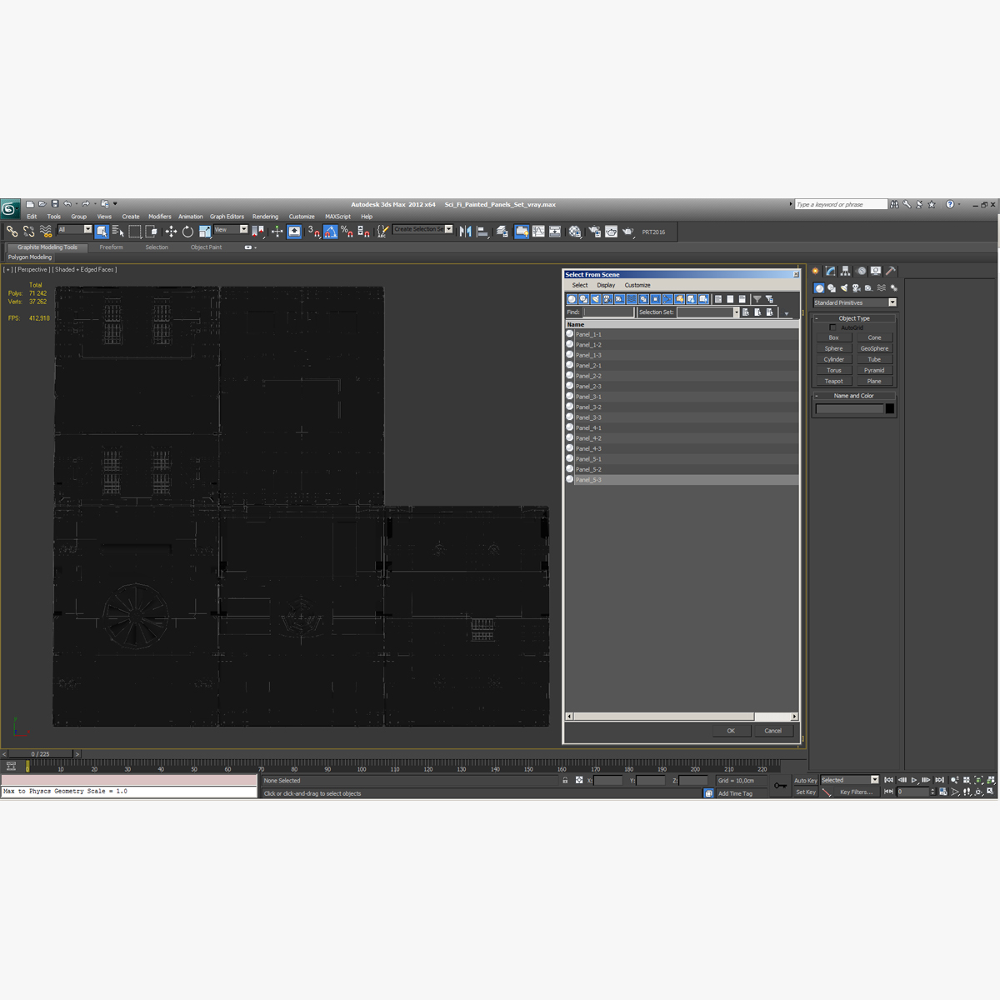Click the Set Key button

tap(805, 792)
